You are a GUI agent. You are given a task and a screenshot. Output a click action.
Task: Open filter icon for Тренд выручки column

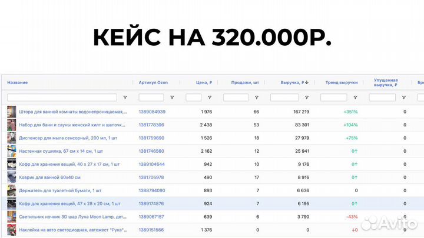click(355, 98)
